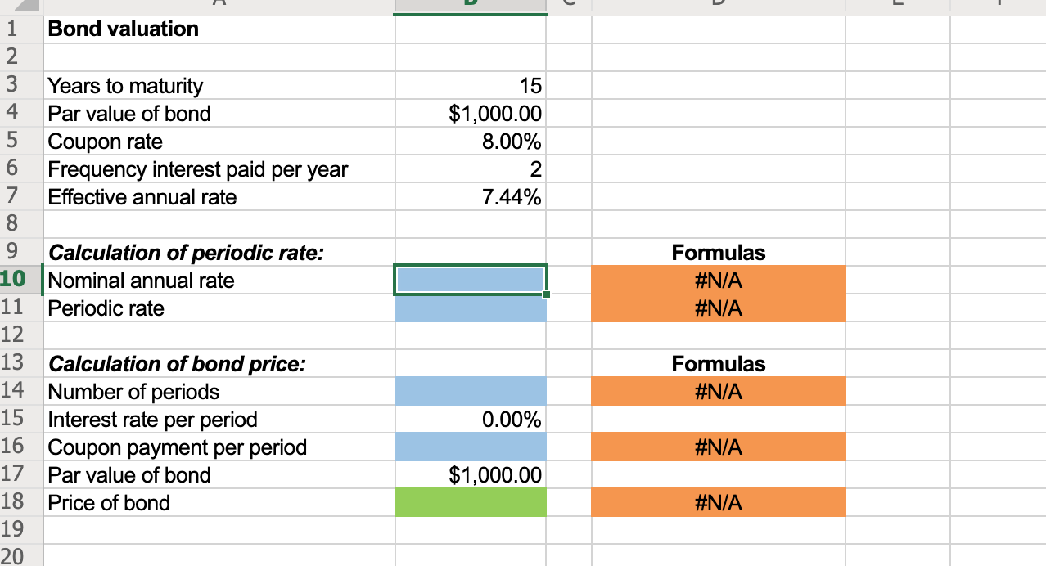Select the blue Periodic rate input cell
1046x566 pixels.
(x=469, y=308)
